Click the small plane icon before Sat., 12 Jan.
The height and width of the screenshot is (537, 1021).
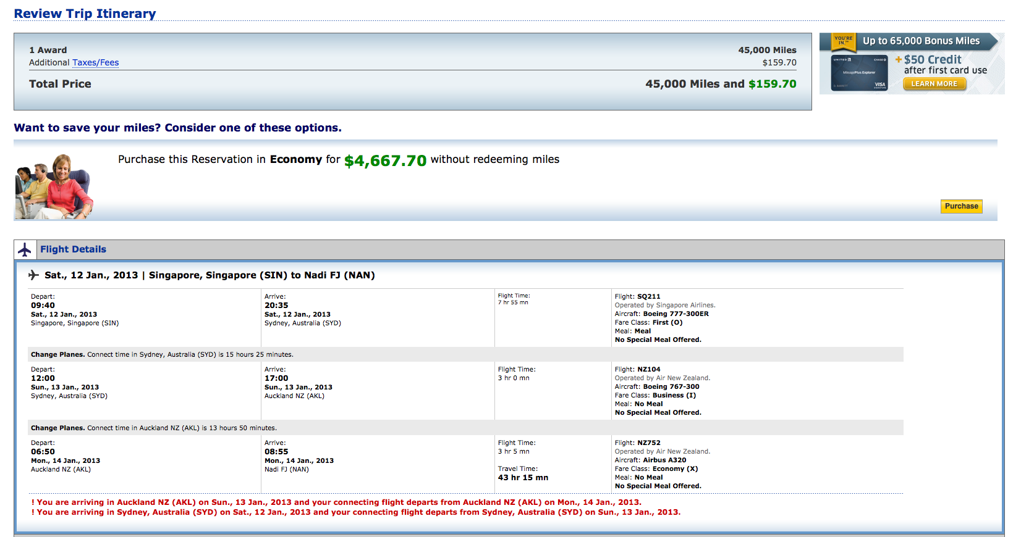(x=33, y=275)
